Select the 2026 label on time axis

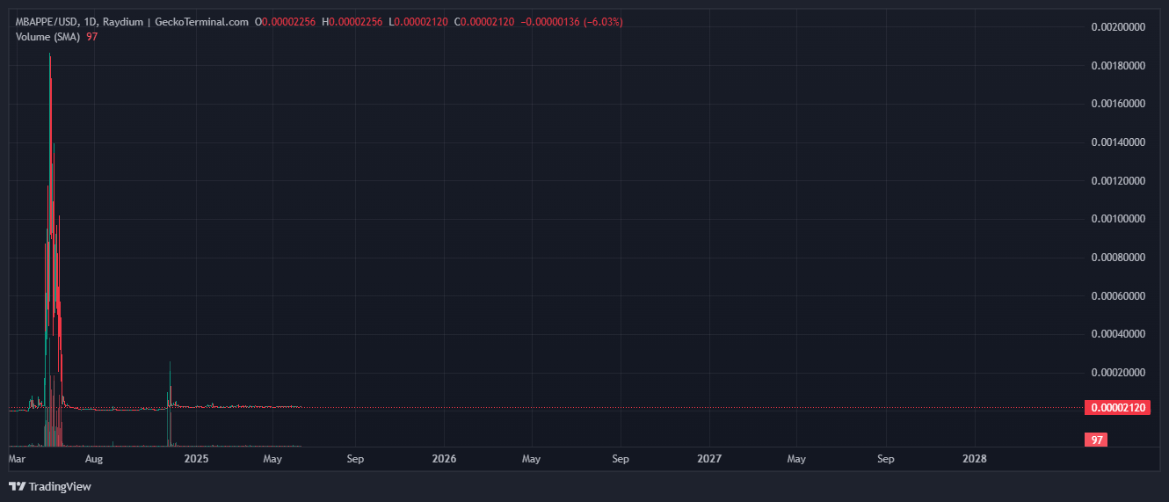point(445,459)
